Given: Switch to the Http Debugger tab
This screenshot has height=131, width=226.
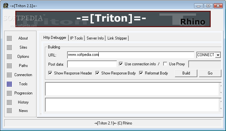Looking at the screenshot, I should coord(55,38).
